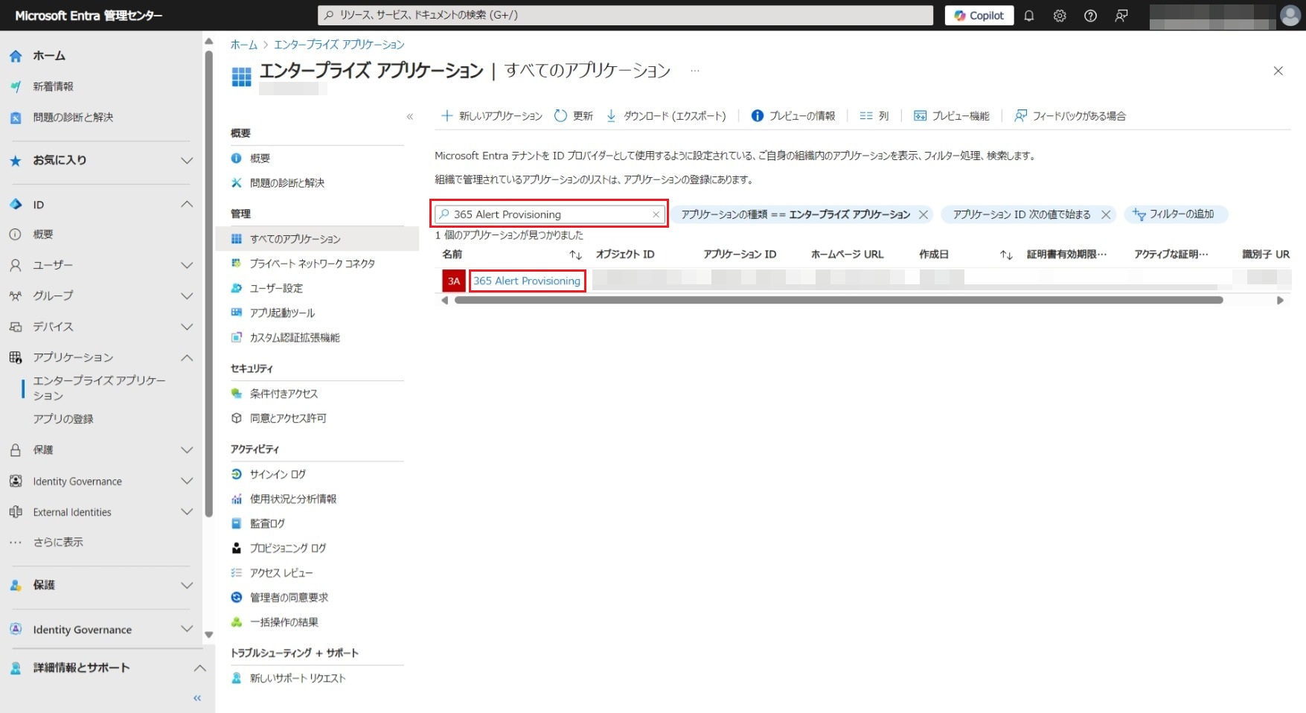Expand the グループ section in sidebar
The height and width of the screenshot is (713, 1306).
coord(187,296)
